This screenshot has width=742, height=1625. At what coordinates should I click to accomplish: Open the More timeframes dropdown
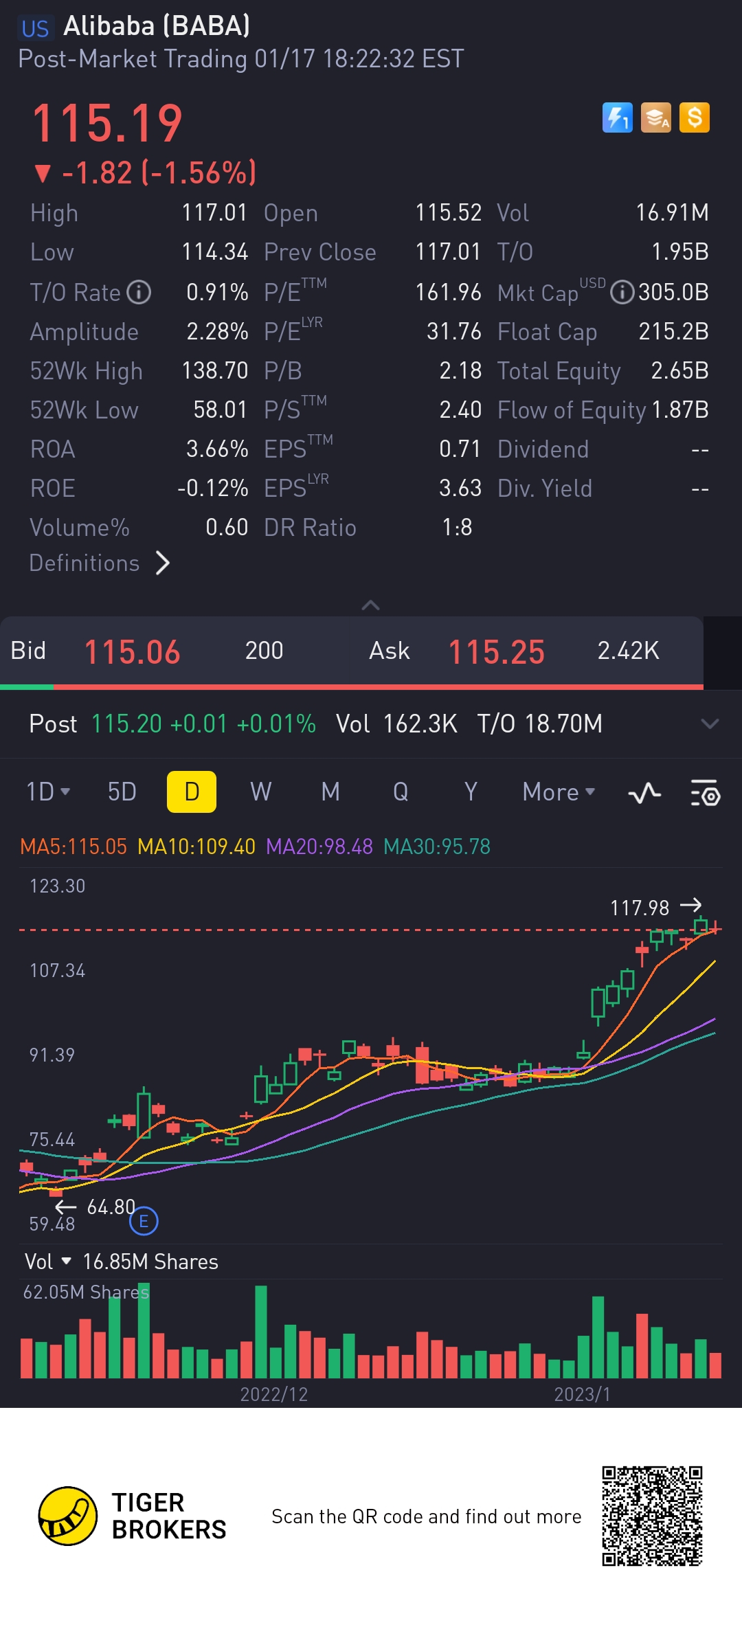pos(559,792)
